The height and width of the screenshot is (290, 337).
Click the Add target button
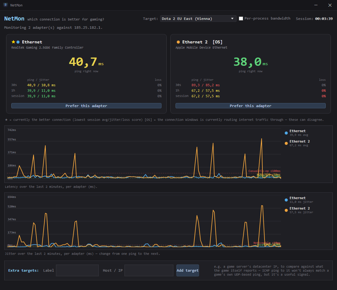(x=188, y=270)
